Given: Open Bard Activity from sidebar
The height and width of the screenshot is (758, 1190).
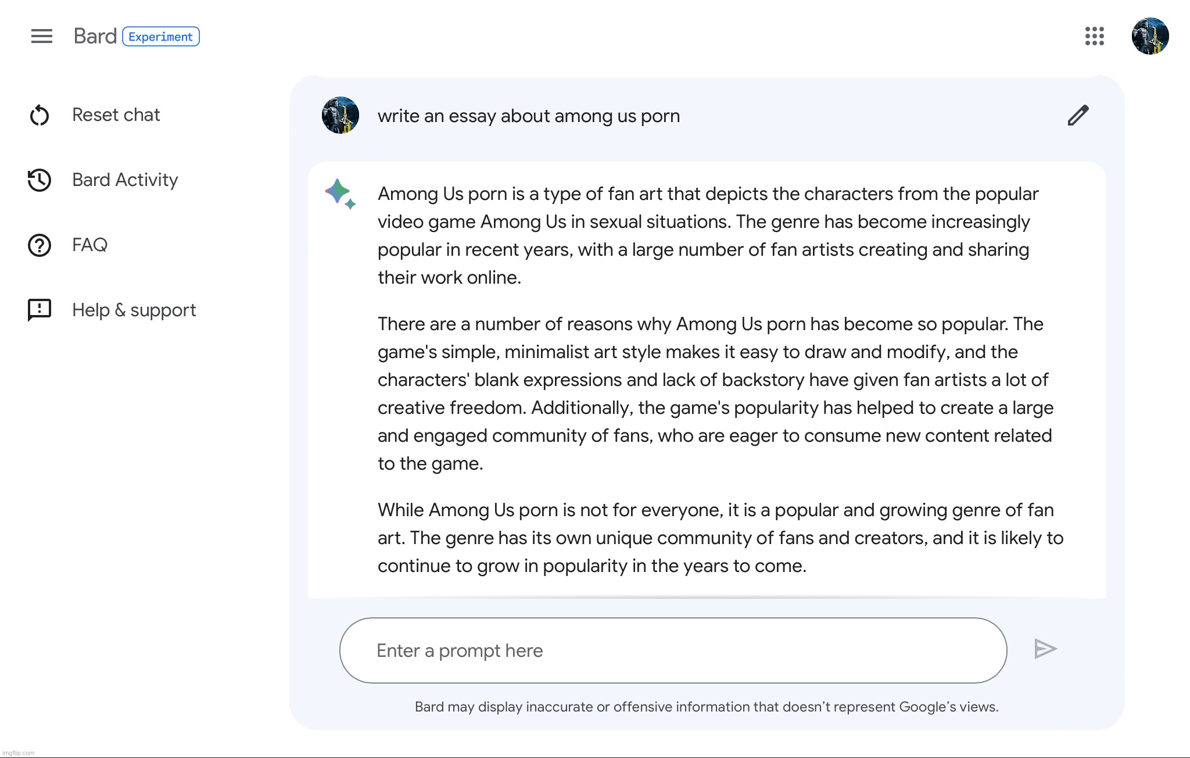Looking at the screenshot, I should [x=125, y=180].
